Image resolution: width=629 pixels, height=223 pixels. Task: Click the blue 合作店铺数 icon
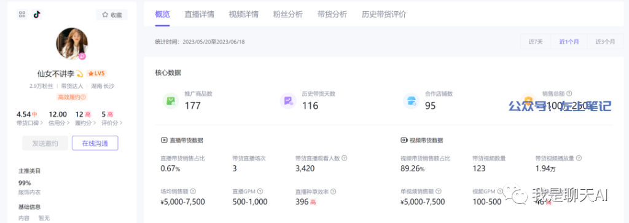point(411,101)
